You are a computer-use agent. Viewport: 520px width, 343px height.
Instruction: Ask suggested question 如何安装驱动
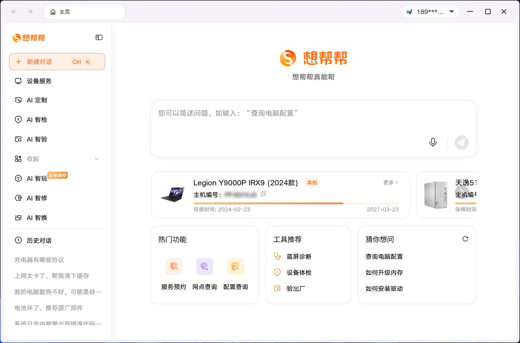[x=384, y=289]
